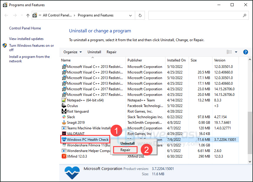Go up one level with up arrow

click(28, 15)
